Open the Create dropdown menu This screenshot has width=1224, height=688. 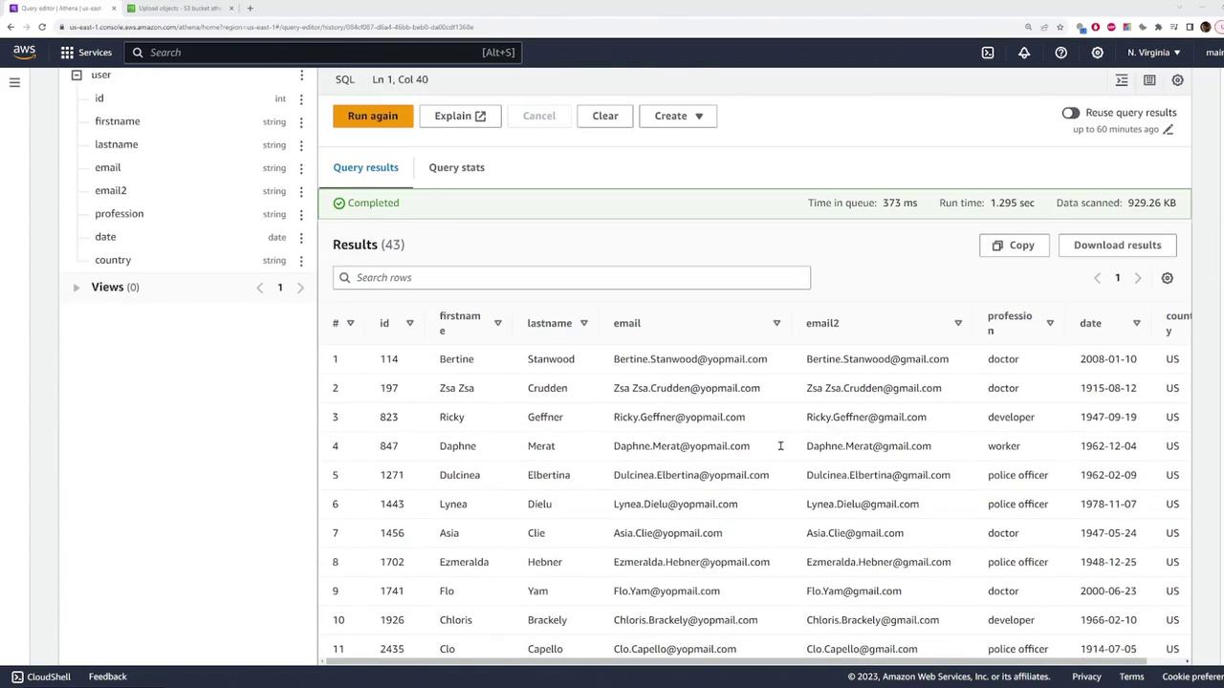point(678,116)
